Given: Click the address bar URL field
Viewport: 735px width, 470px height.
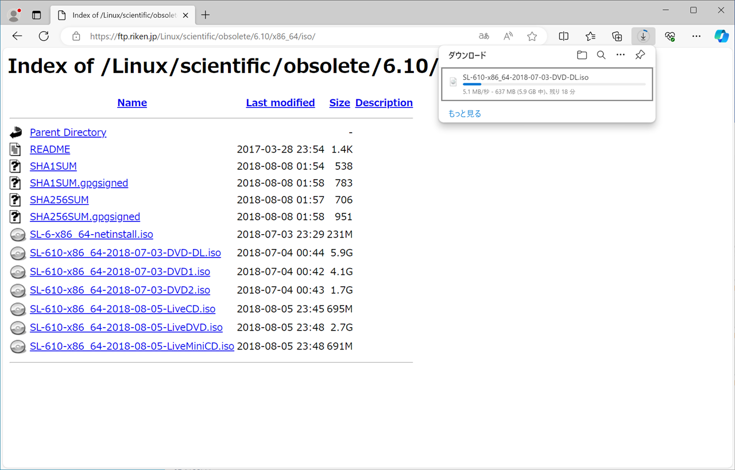Looking at the screenshot, I should 276,36.
